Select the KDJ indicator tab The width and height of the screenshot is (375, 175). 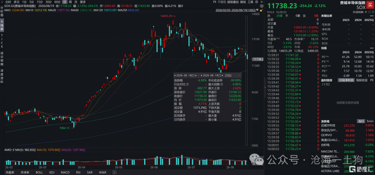(52, 172)
